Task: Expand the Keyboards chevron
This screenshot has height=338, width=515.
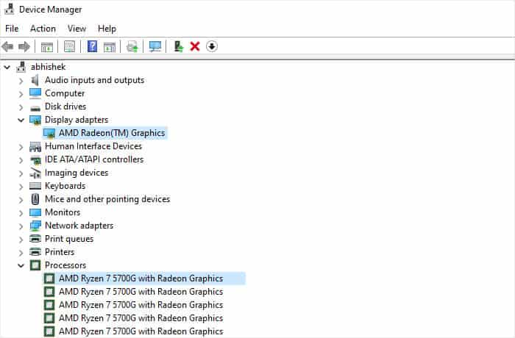Action: pyautogui.click(x=21, y=187)
